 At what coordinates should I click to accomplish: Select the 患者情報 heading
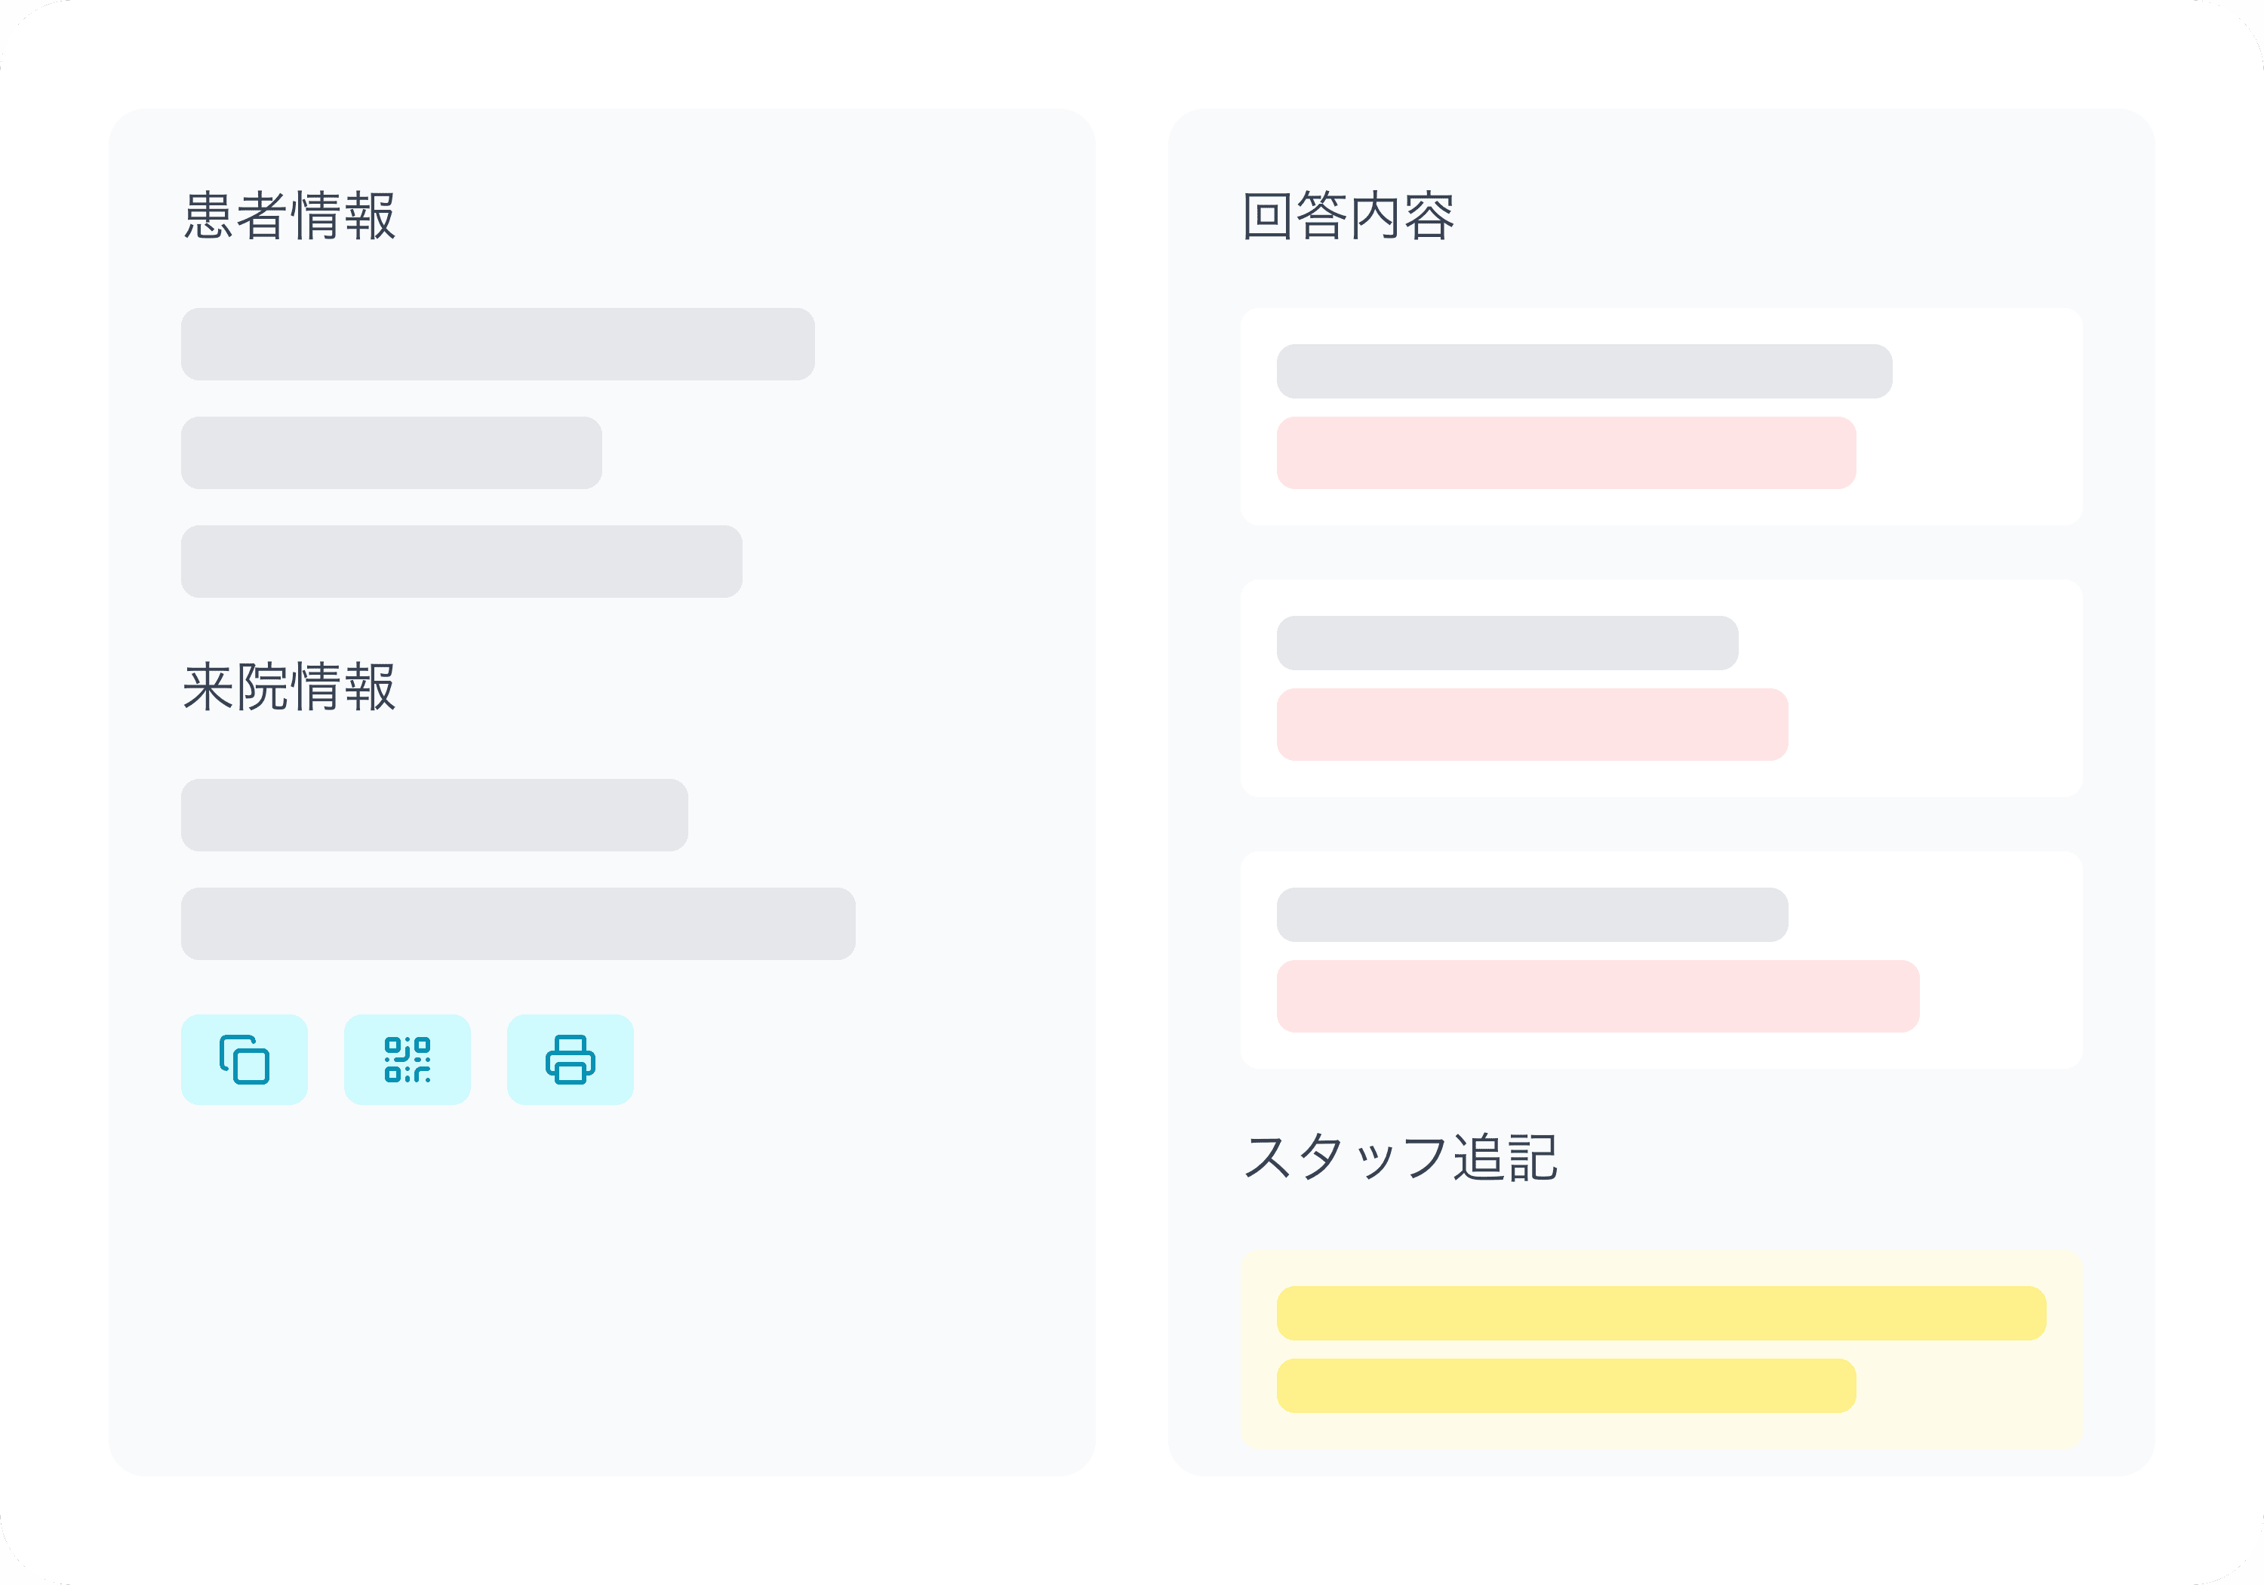point(290,216)
